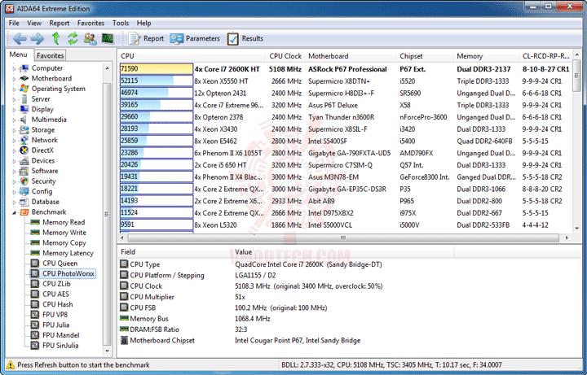Expand the Server tree node
587x375 pixels.
(14, 99)
